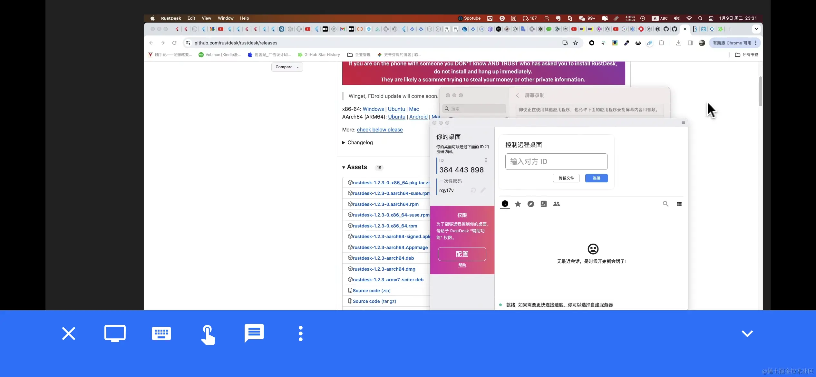Open display settings monitor icon
Screen dimensions: 816x377
pos(115,333)
